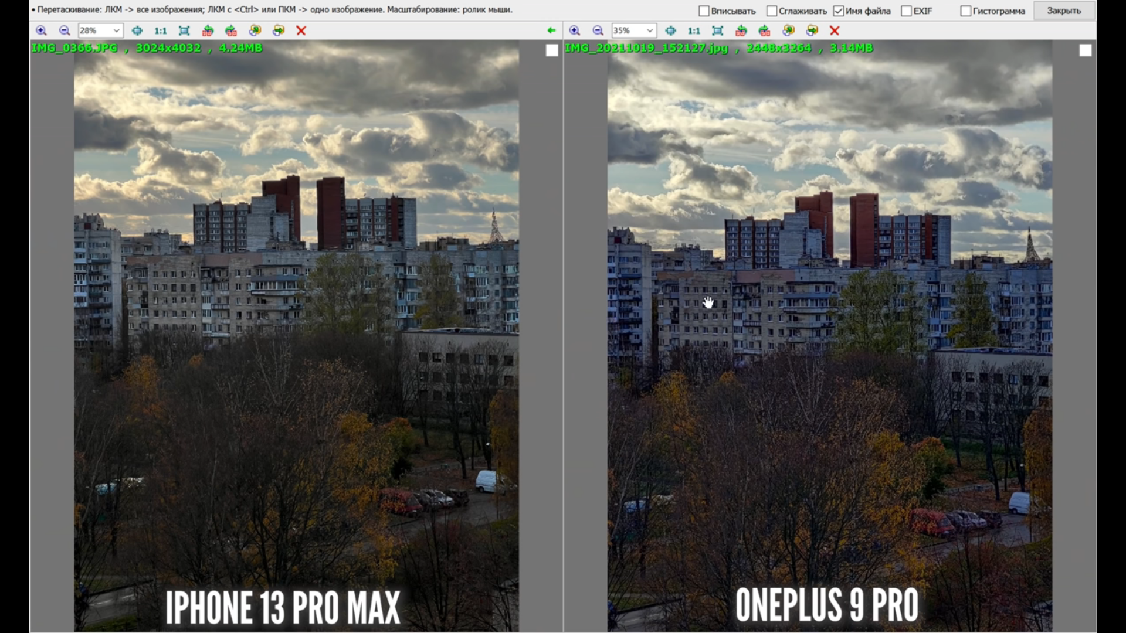Uncheck the Имя файла checkbox
1126x633 pixels.
839,11
